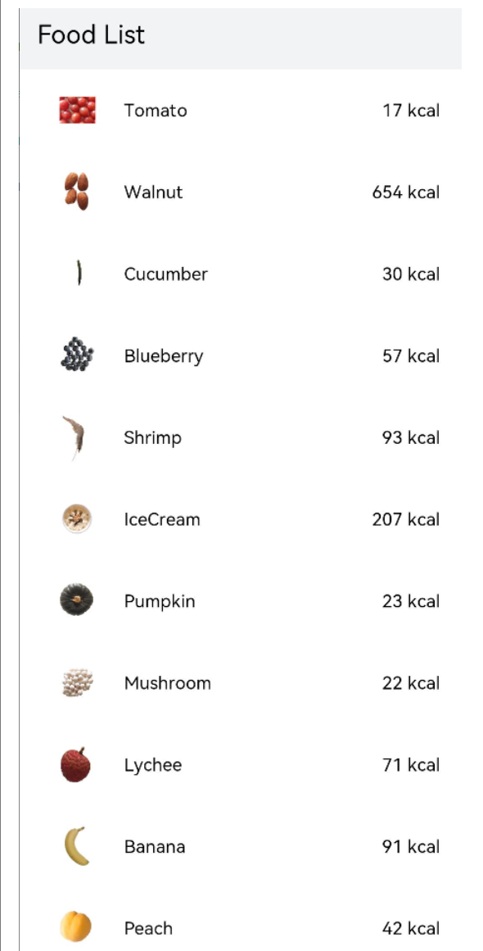
Task: Select the Blueberry text label
Action: click(x=164, y=356)
